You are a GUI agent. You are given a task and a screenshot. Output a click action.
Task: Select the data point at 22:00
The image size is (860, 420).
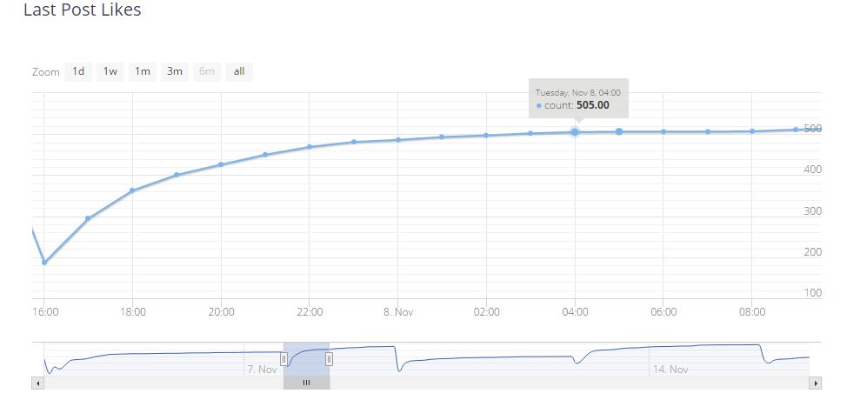tap(310, 147)
